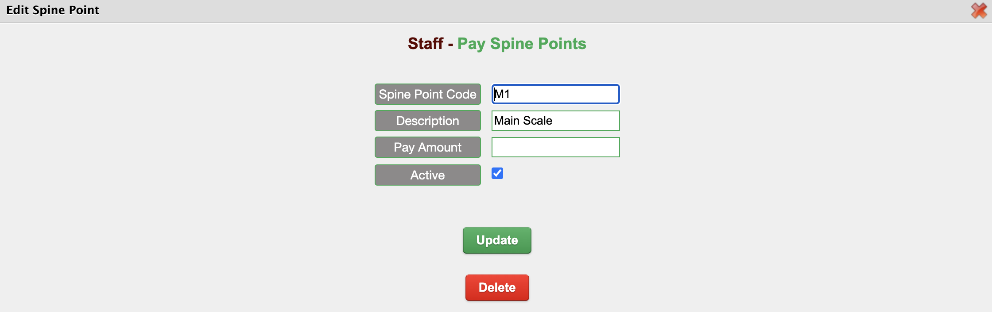Image resolution: width=992 pixels, height=312 pixels.
Task: Click into the Description text box
Action: click(x=555, y=121)
